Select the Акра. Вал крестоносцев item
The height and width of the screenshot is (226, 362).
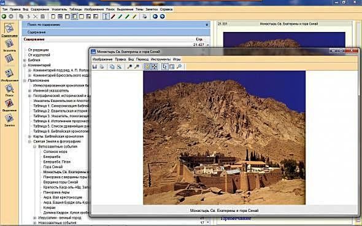(x=63, y=197)
